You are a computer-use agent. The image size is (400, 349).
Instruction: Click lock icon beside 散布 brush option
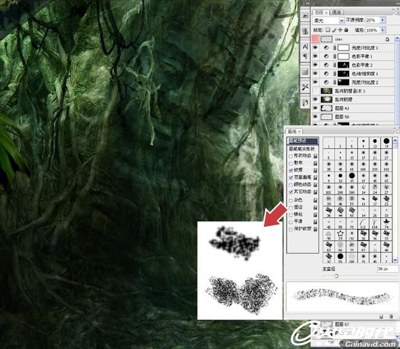coord(315,163)
